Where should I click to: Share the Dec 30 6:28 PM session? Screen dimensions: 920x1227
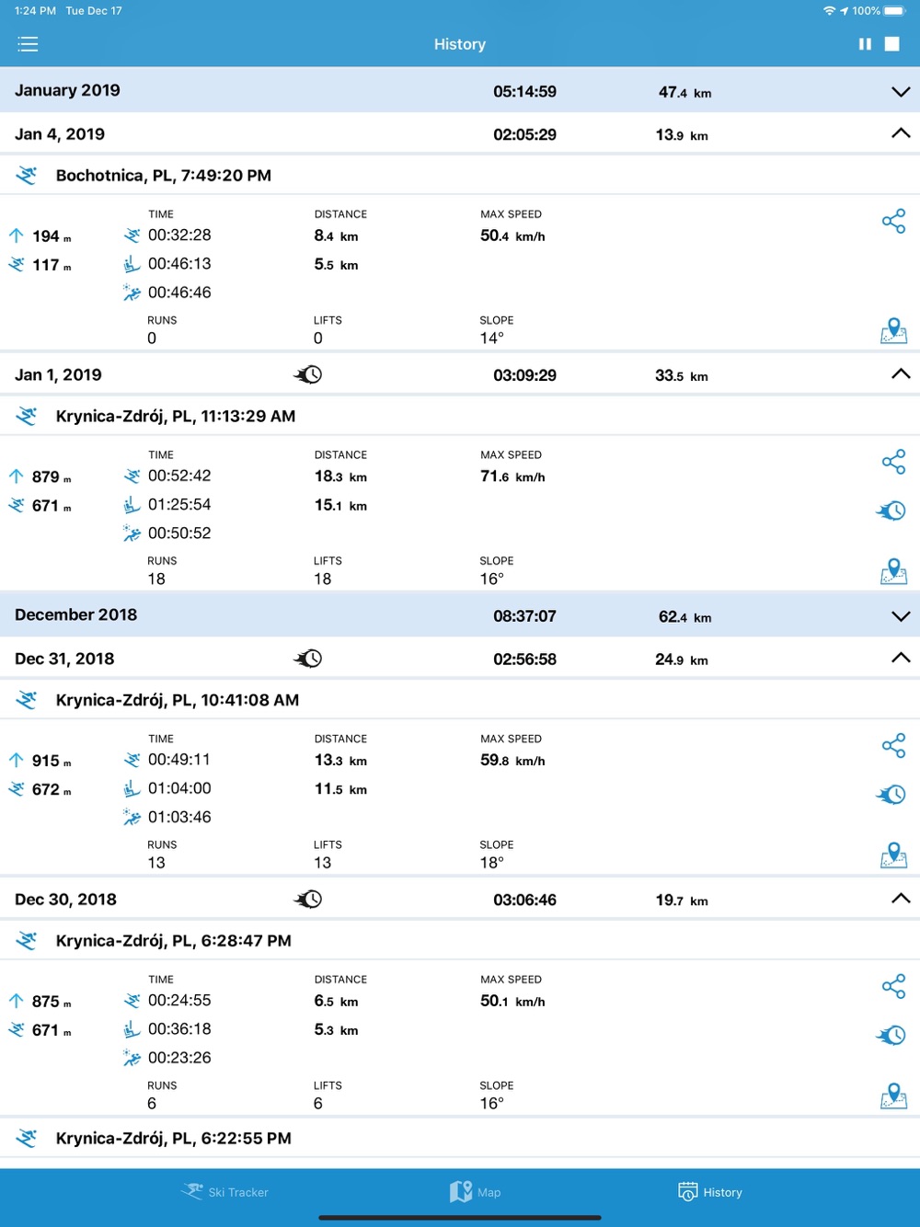click(893, 987)
